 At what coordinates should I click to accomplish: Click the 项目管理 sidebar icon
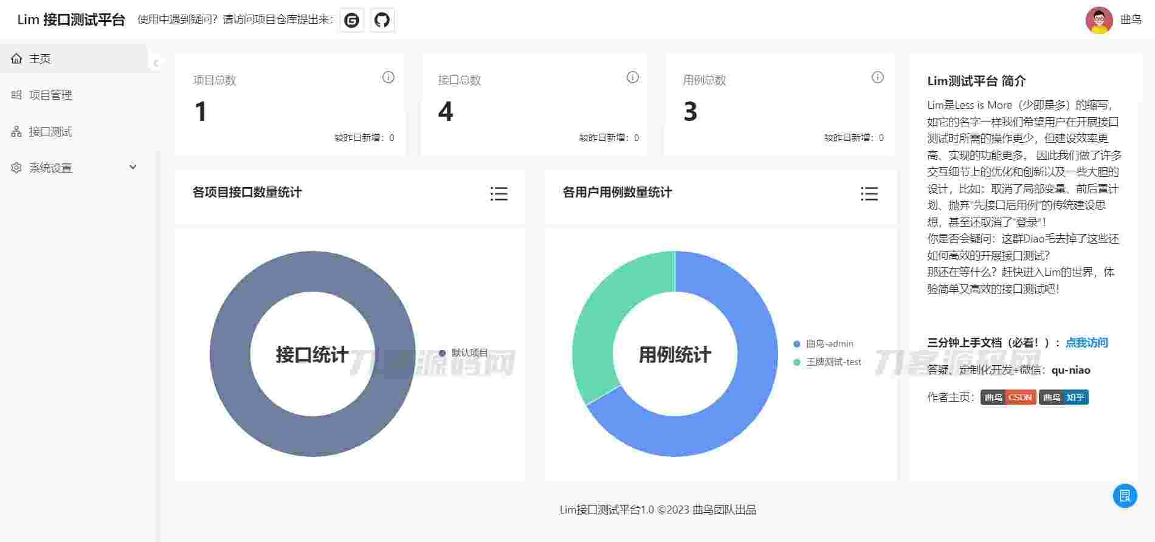pyautogui.click(x=16, y=95)
